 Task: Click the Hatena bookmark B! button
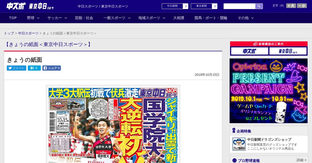point(34,68)
